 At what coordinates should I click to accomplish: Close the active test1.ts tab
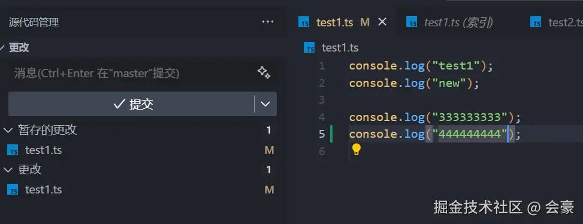pos(382,22)
